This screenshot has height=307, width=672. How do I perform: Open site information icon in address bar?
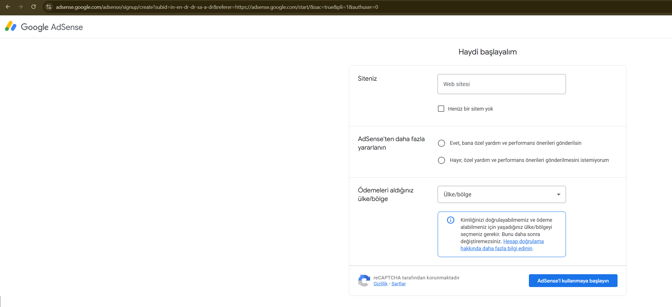[x=49, y=7]
